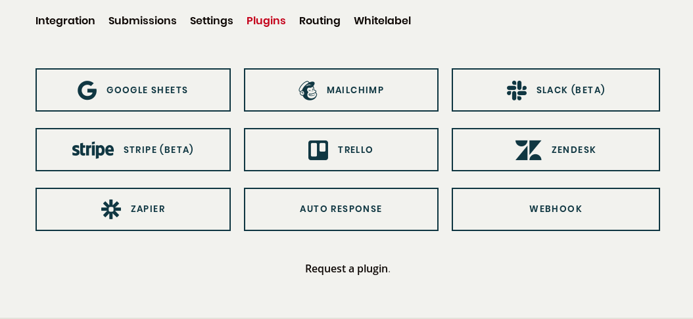
Task: Go to the Settings tab
Action: tap(212, 20)
